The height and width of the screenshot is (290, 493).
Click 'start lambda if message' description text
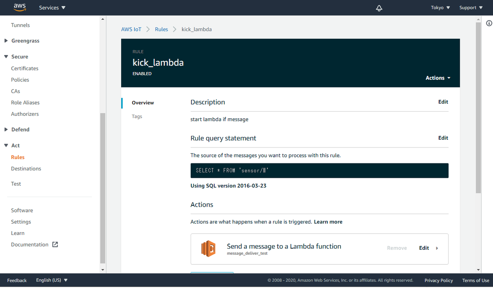(219, 120)
